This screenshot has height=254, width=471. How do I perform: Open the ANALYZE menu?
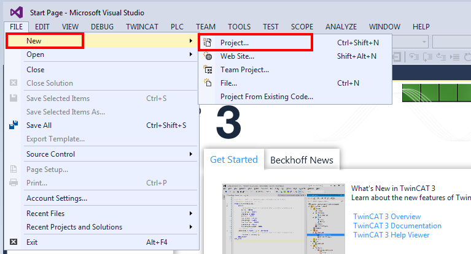341,27
